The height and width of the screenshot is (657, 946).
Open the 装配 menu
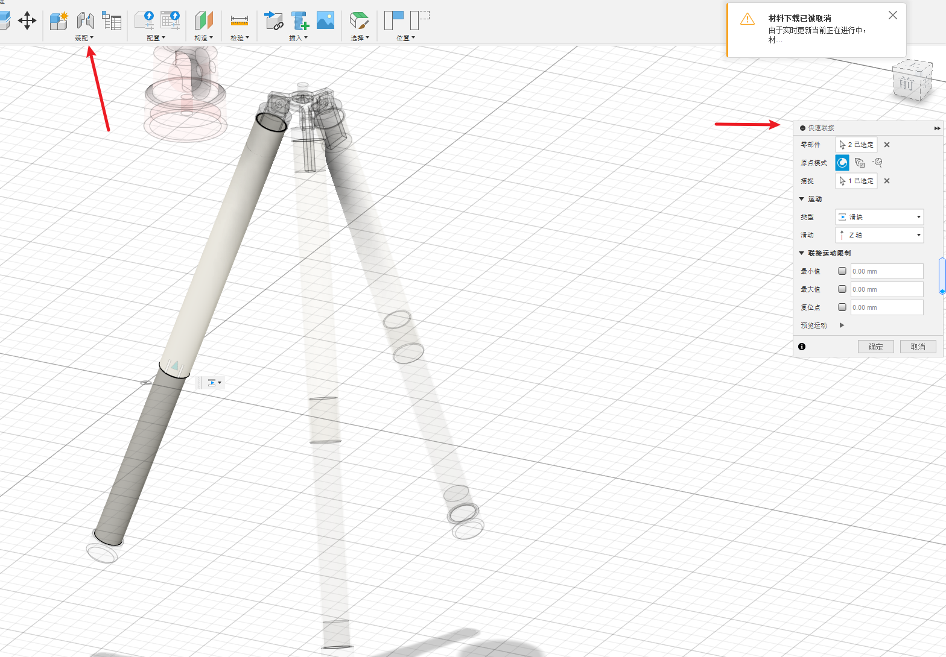[x=84, y=38]
